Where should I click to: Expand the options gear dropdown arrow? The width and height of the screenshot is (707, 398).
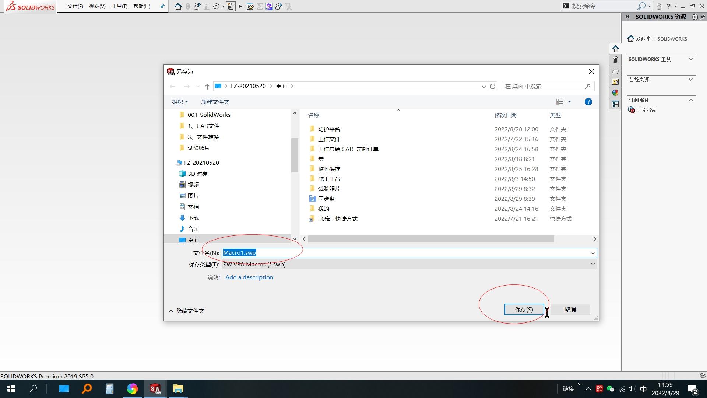pyautogui.click(x=223, y=6)
